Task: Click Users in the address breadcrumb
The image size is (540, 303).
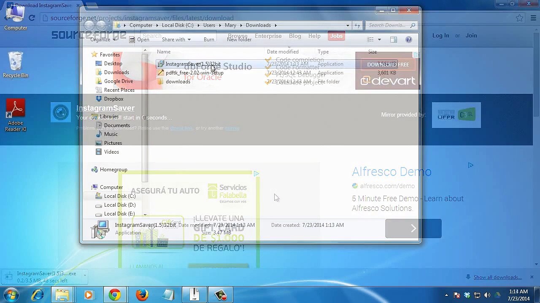Action: (209, 25)
